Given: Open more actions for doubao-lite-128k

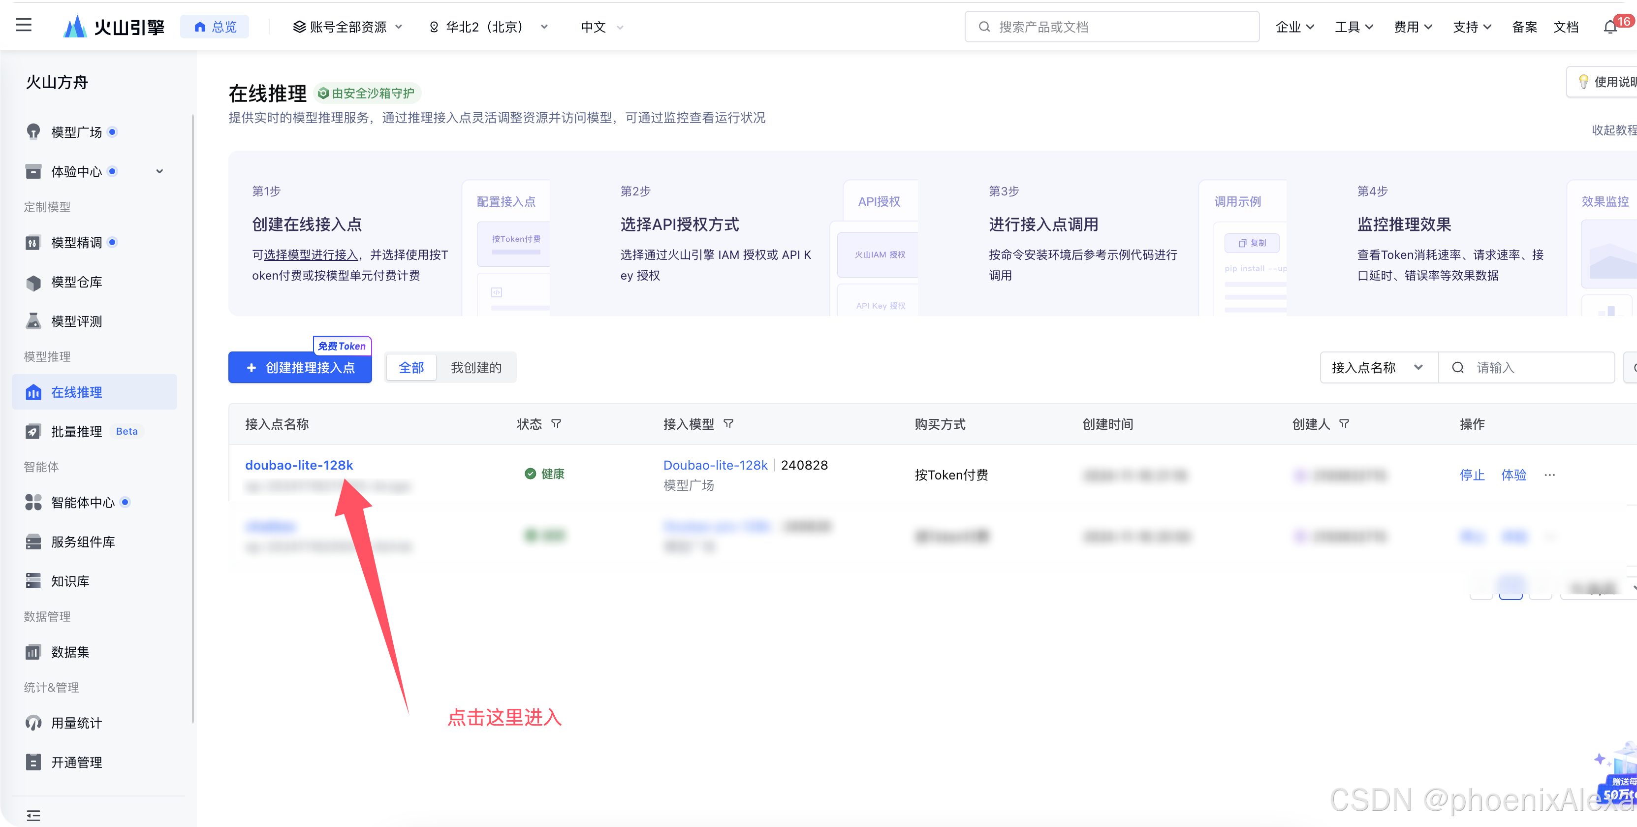Looking at the screenshot, I should [1549, 475].
